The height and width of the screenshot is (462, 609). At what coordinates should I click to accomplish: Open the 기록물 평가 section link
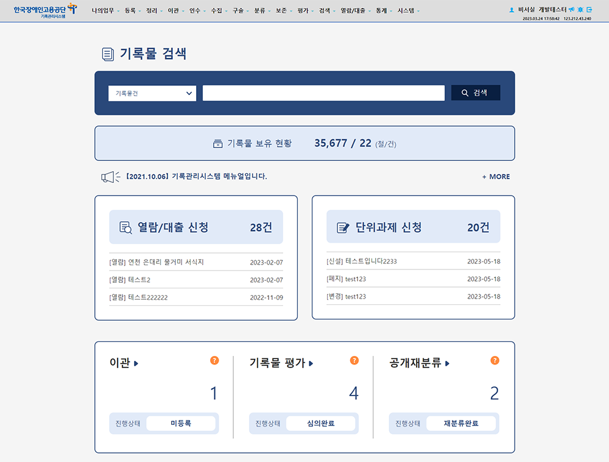(x=281, y=363)
